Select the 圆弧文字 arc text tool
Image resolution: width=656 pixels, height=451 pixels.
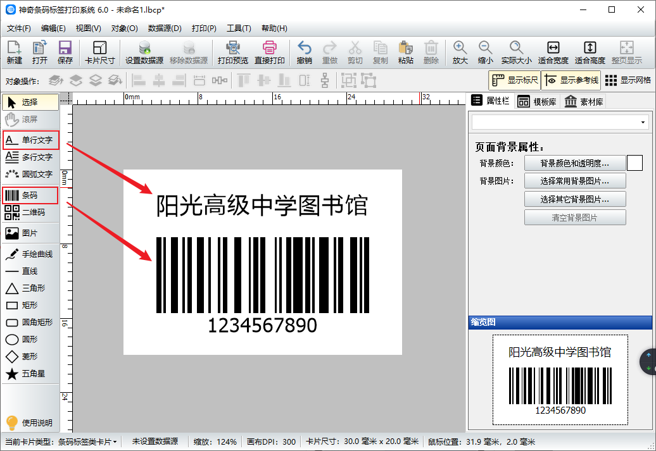tap(30, 174)
